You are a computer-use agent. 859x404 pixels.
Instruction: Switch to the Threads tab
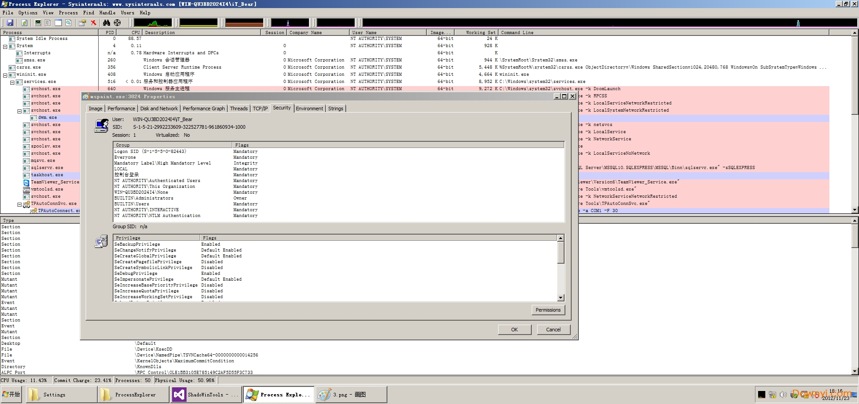239,109
